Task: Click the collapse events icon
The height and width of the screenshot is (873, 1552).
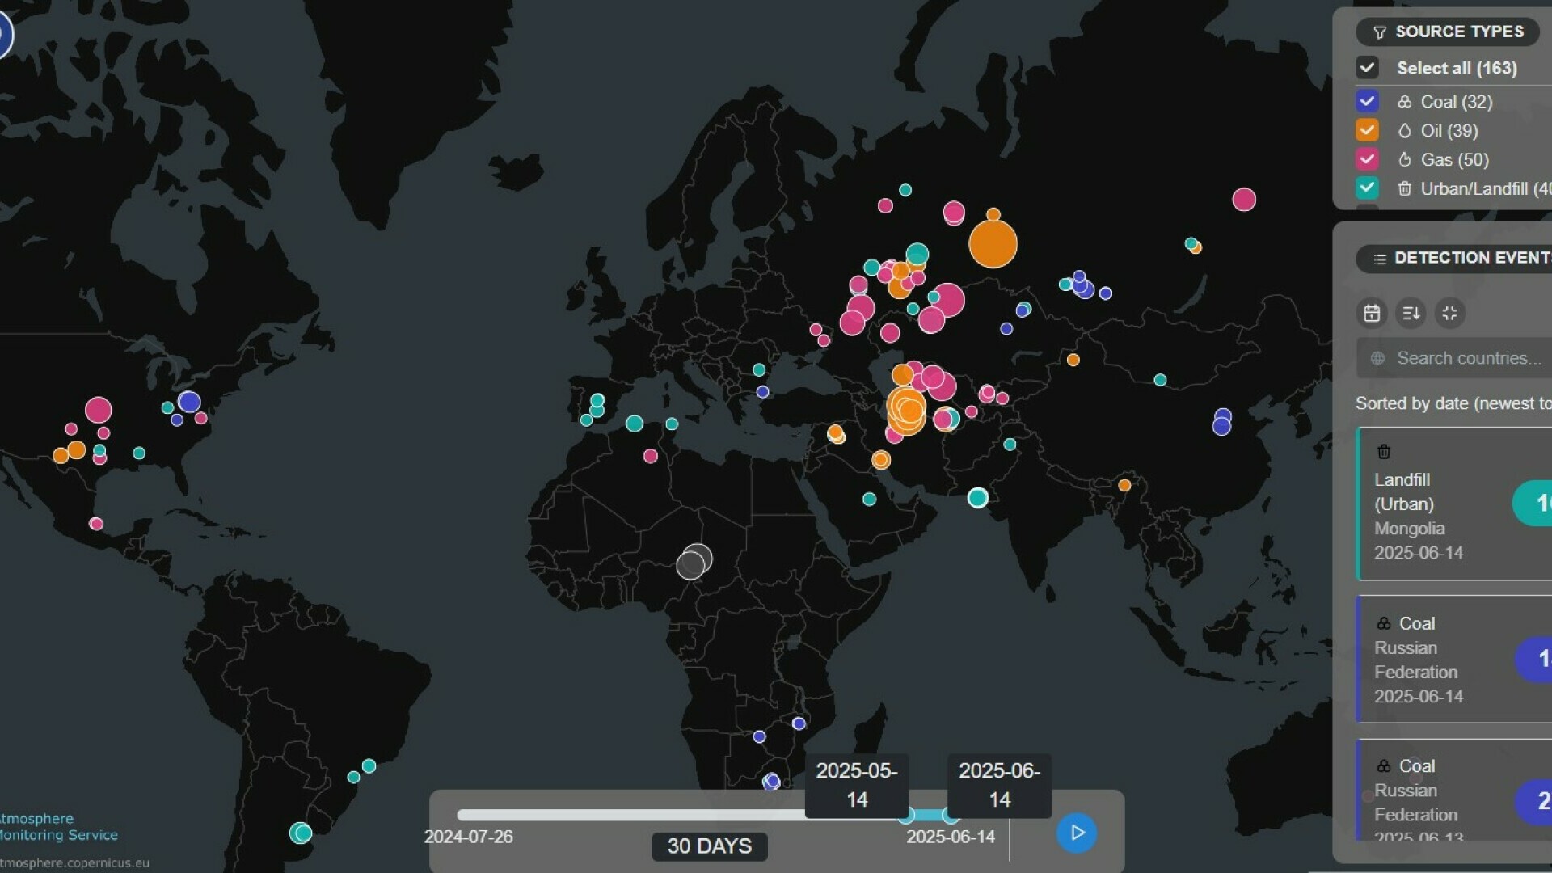Action: 1449,313
